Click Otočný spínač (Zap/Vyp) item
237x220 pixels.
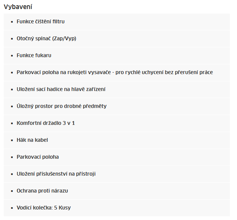(x=117, y=39)
